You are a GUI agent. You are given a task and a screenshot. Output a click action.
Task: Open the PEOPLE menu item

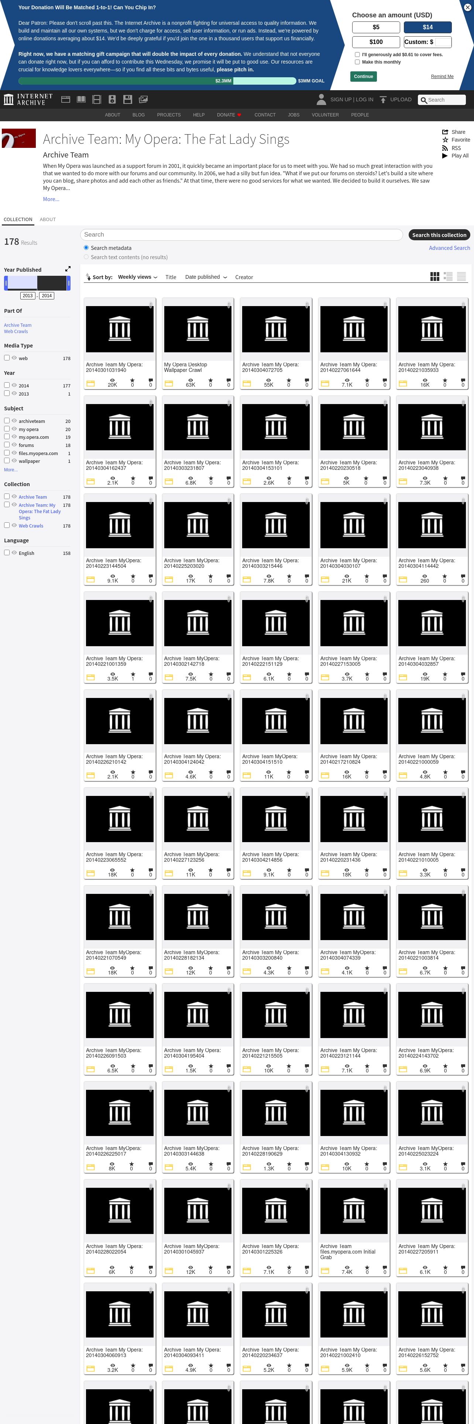pos(360,115)
